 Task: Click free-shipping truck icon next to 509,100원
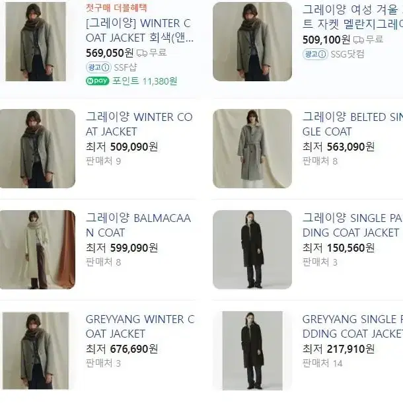tap(359, 40)
